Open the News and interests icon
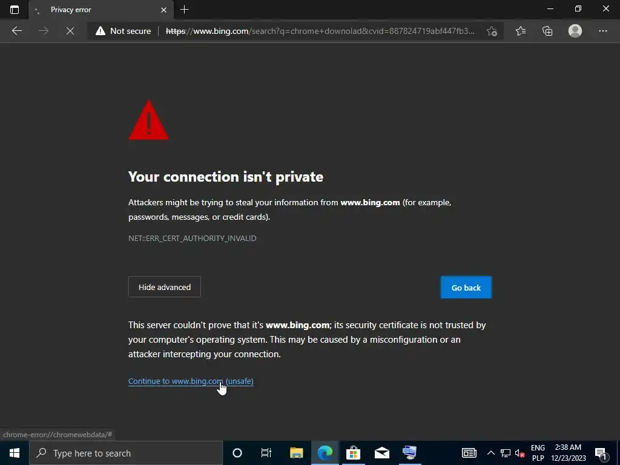Screen dimensions: 620x465 coord(469,453)
